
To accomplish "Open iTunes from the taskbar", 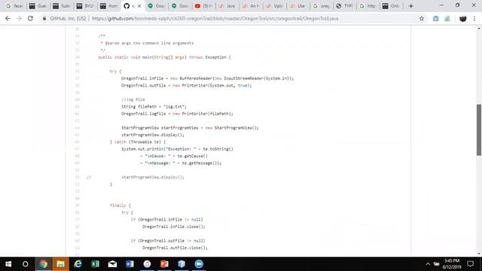I will click(147, 264).
